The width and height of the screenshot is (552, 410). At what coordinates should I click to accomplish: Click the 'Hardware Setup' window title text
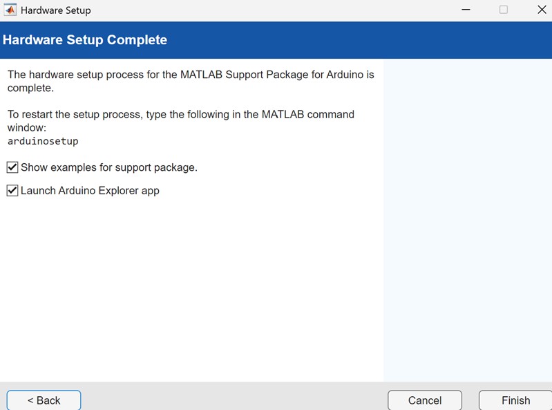point(56,10)
